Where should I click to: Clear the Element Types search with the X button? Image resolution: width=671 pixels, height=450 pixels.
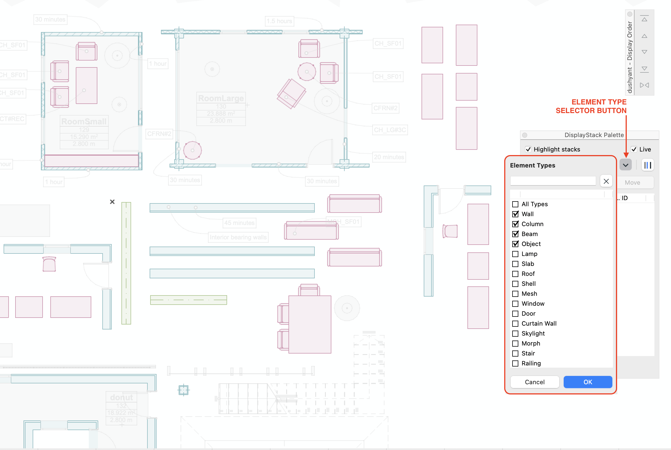coord(606,181)
